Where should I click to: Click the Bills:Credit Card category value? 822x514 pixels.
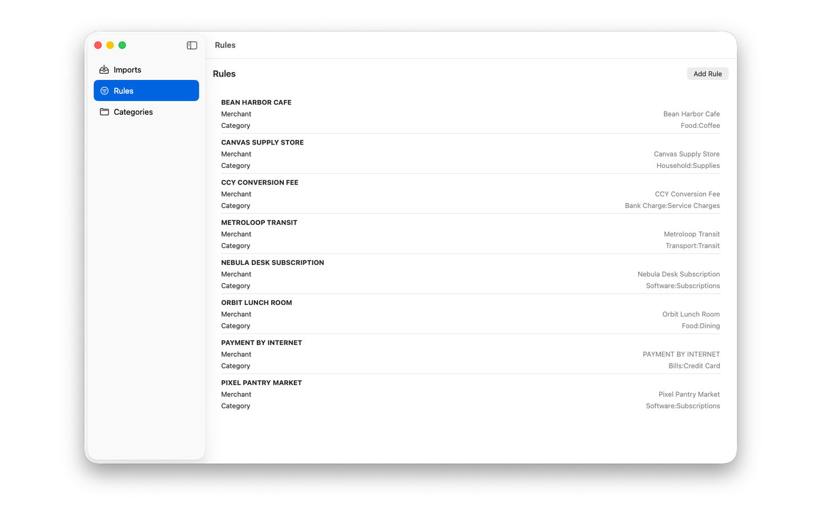pos(694,366)
